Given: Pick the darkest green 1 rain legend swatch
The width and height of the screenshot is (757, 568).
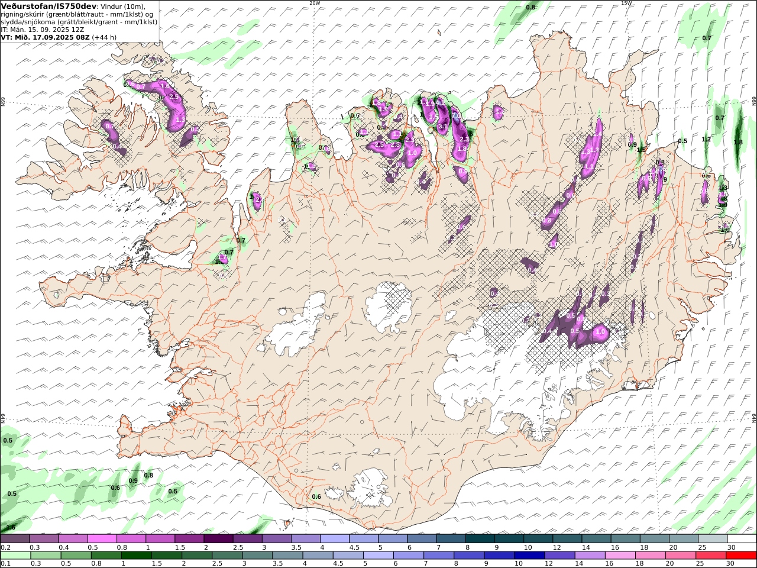Looking at the screenshot, I should coord(136,556).
